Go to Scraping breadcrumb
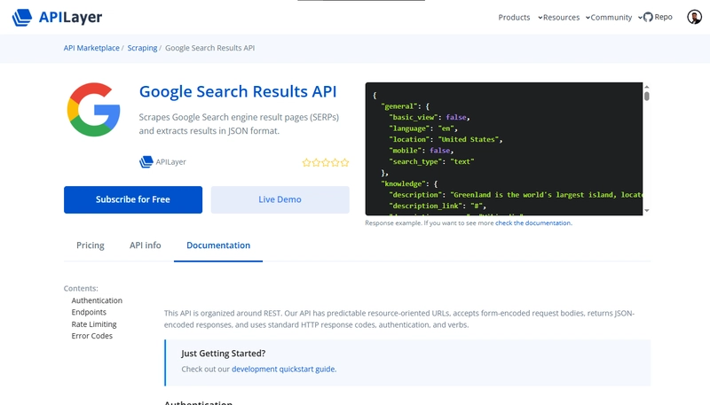This screenshot has height=405, width=710. pos(142,48)
